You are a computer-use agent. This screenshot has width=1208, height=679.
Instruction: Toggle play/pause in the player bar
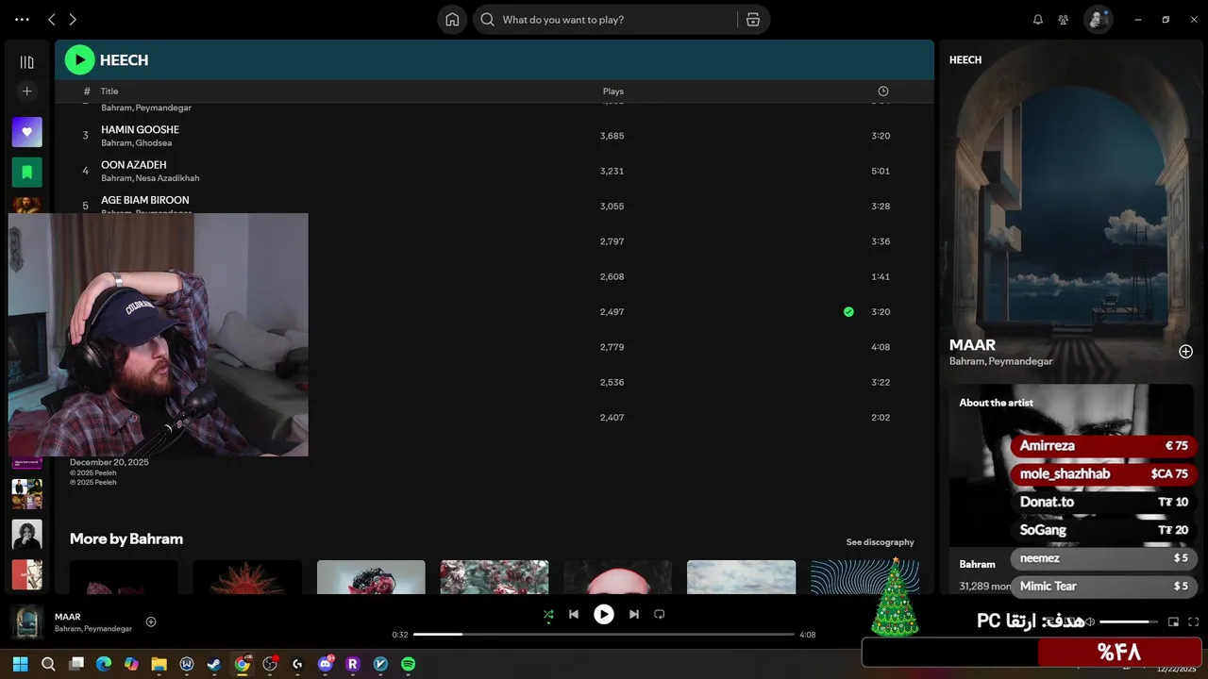603,615
